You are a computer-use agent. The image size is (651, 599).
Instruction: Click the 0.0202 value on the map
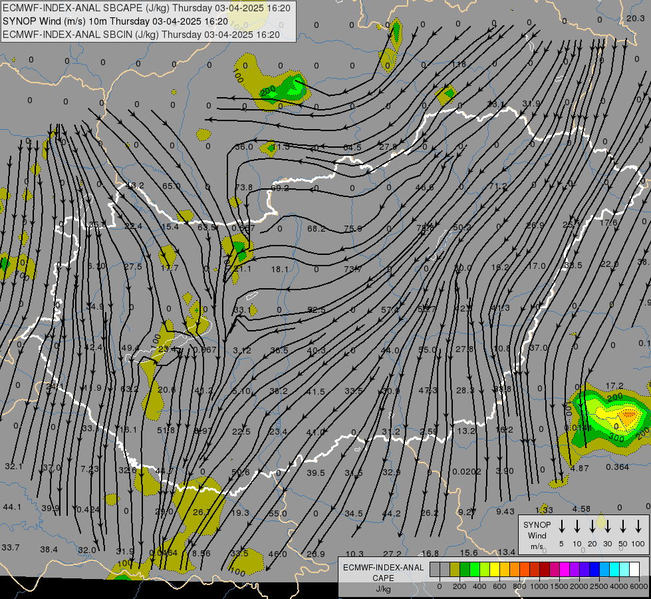pyautogui.click(x=467, y=471)
